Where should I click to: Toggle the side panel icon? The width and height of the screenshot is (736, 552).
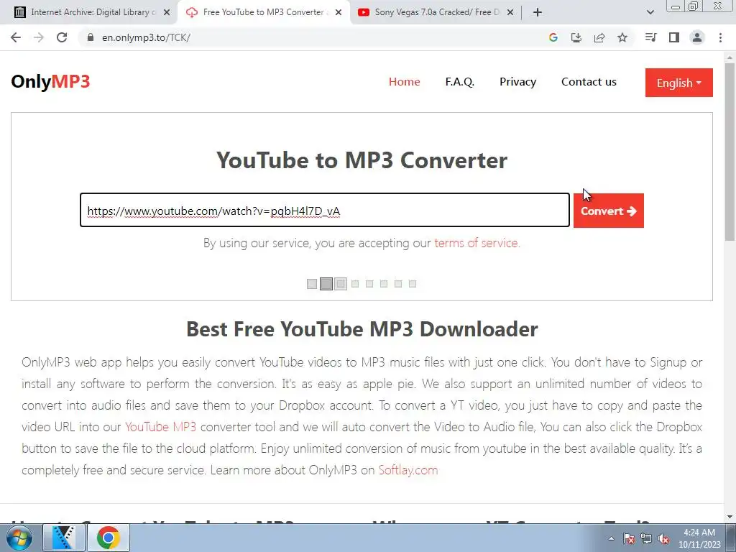point(674,37)
